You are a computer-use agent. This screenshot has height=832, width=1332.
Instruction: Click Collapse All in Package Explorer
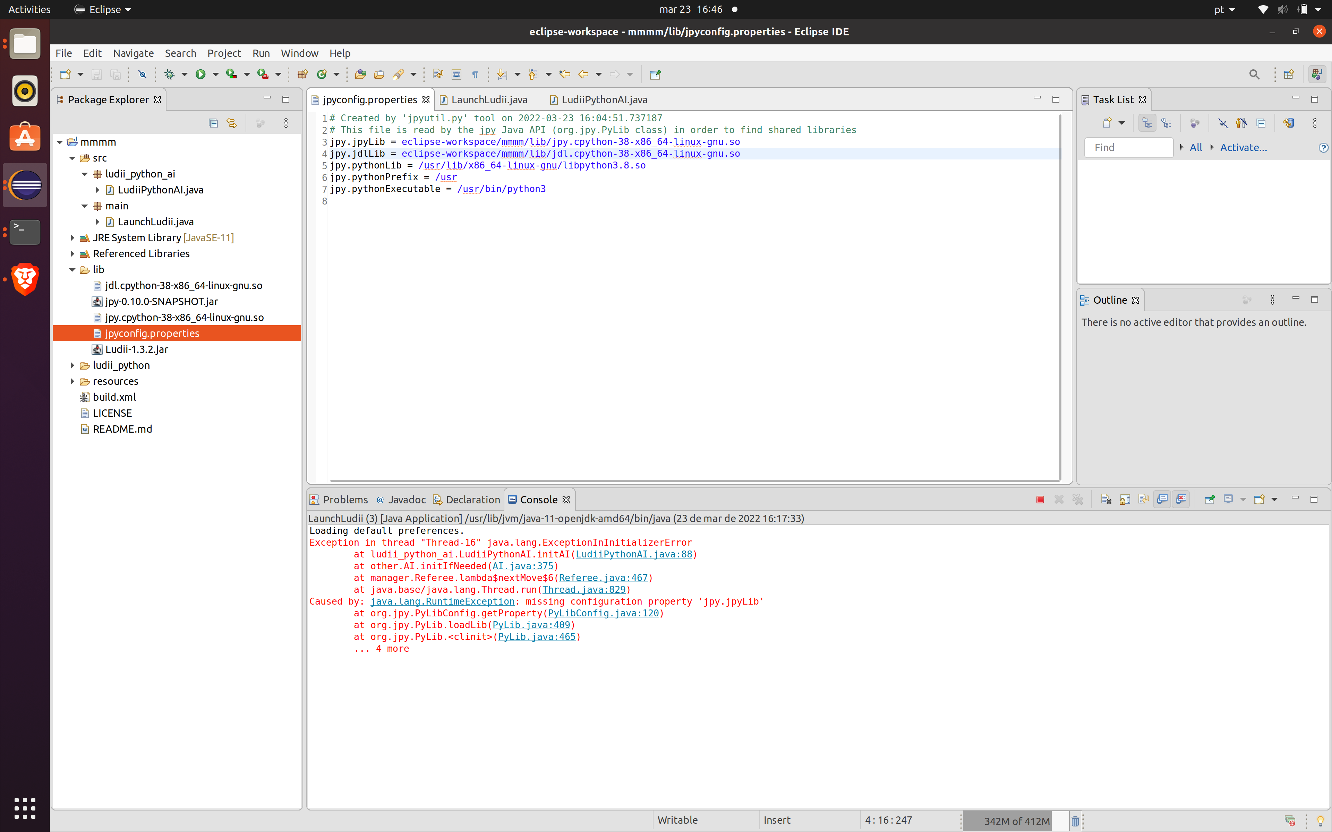[x=214, y=123]
